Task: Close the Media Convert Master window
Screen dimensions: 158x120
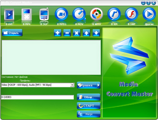Action: [154, 3]
